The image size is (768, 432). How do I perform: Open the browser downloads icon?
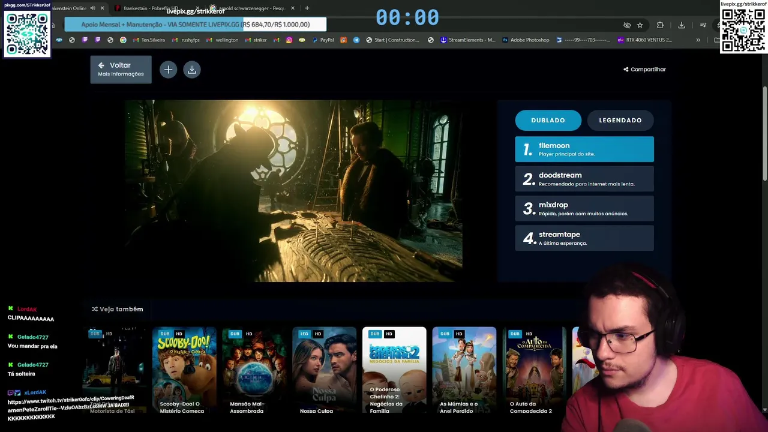click(x=682, y=25)
